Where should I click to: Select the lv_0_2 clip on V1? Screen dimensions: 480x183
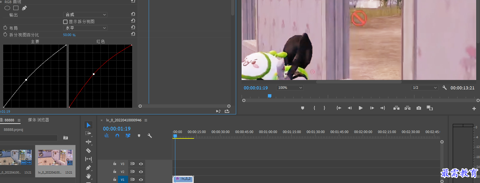coord(183,179)
